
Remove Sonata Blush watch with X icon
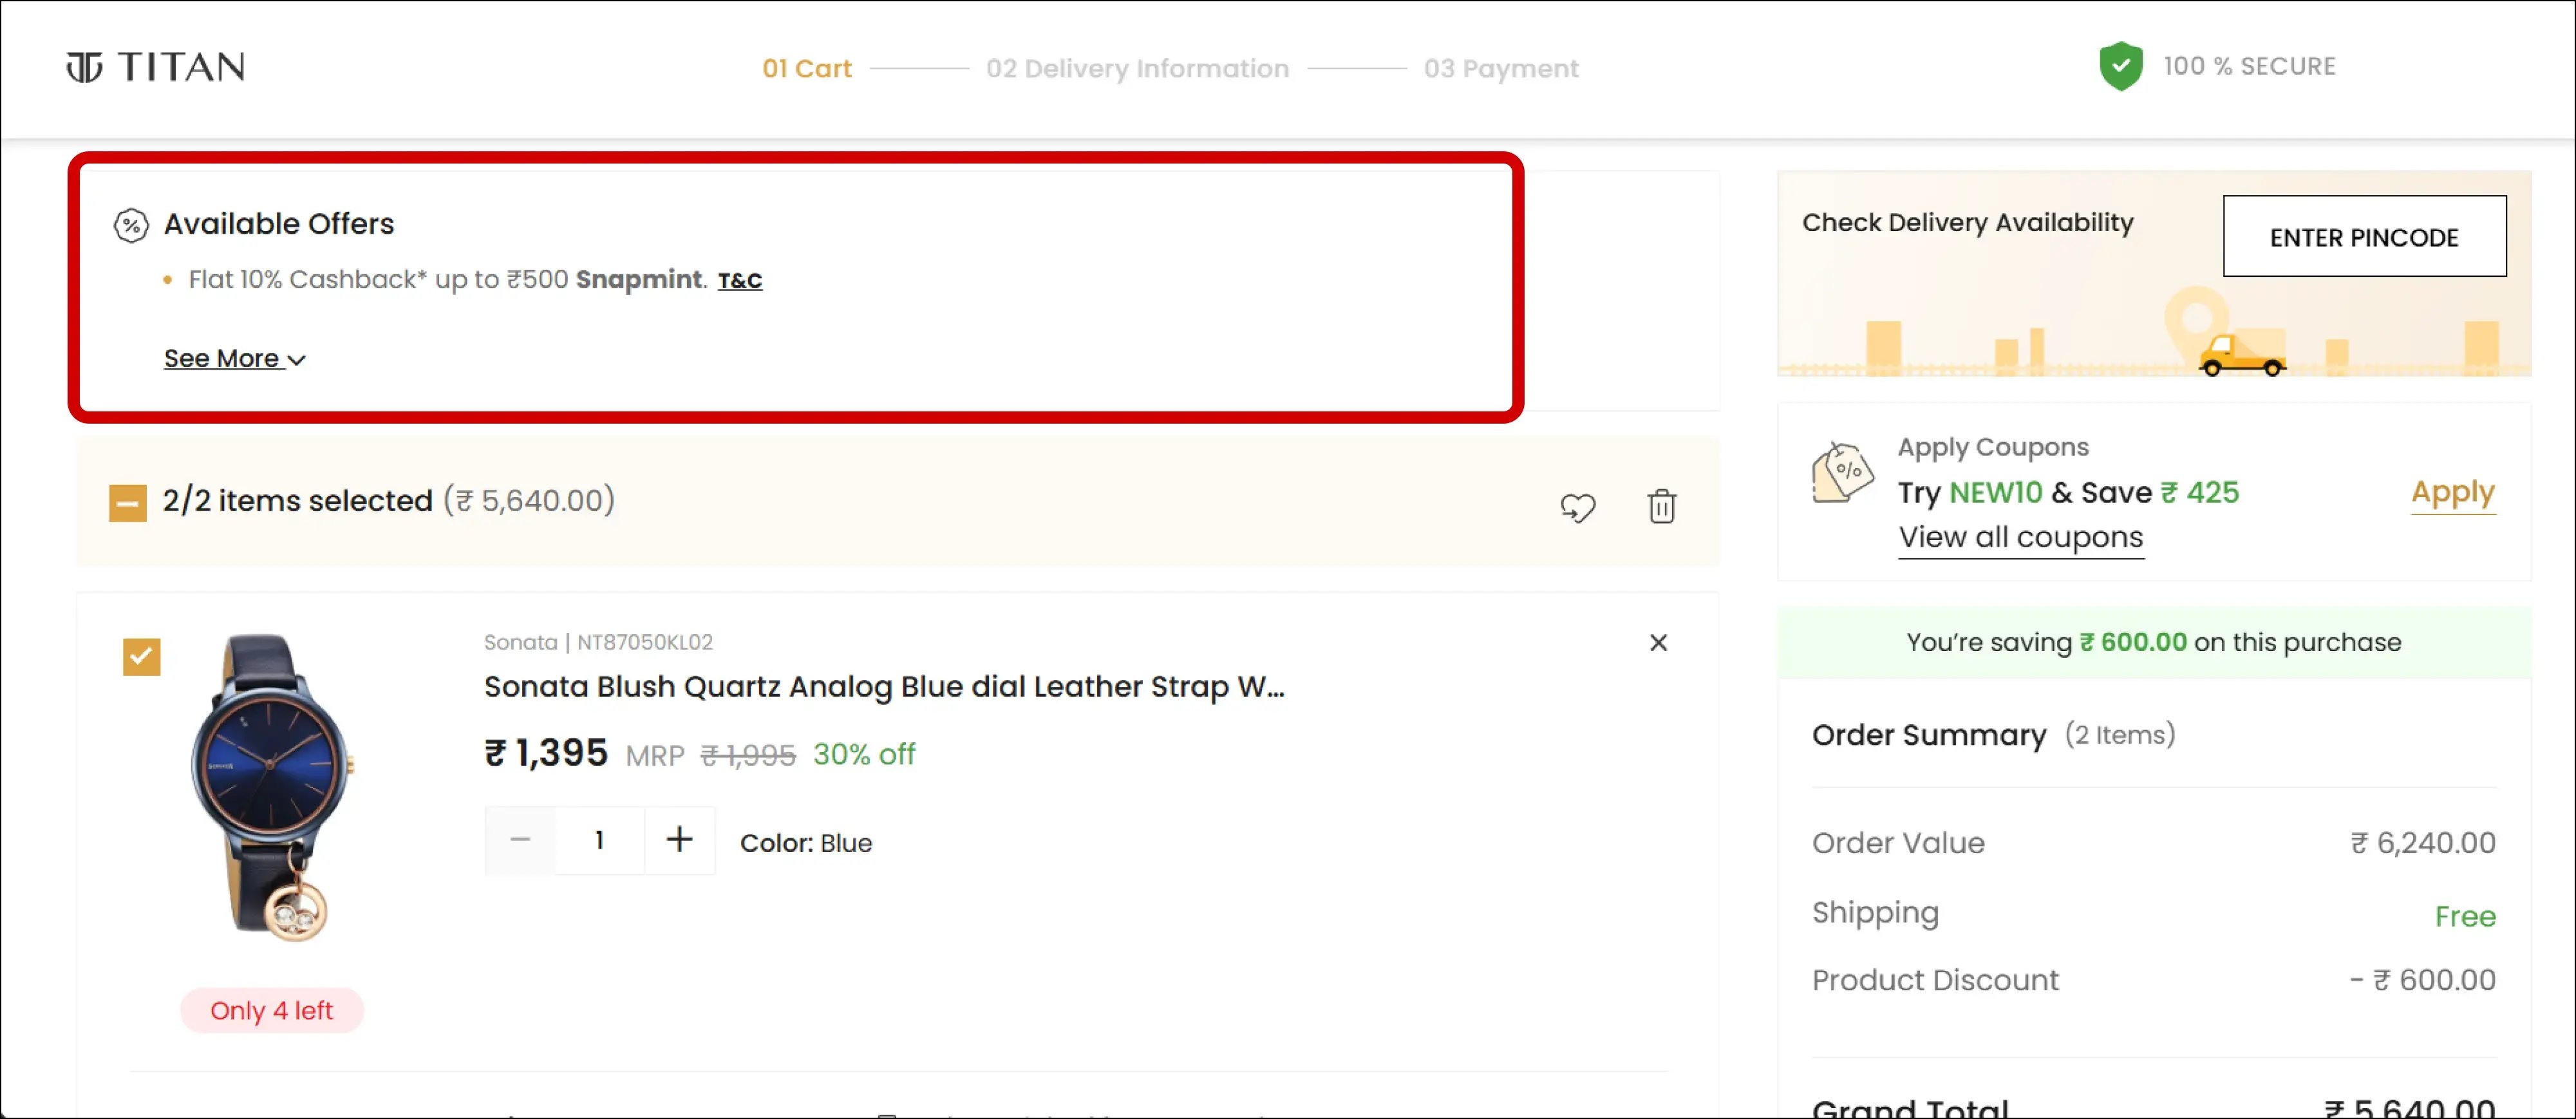(x=1658, y=643)
